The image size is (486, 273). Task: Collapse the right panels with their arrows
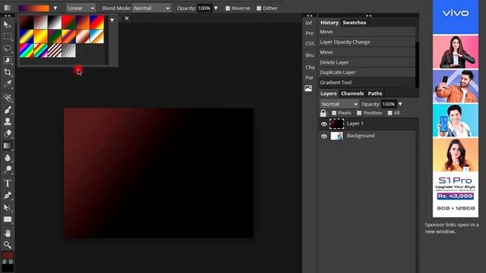[368, 15]
